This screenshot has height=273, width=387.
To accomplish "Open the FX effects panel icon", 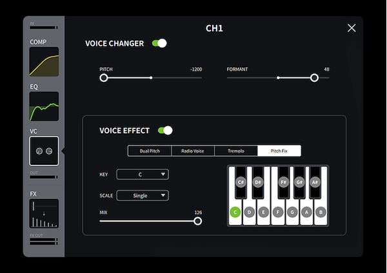I will tap(44, 214).
